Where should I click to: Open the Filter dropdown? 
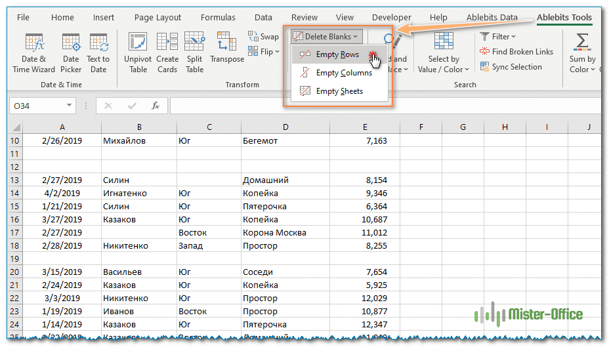tap(498, 37)
